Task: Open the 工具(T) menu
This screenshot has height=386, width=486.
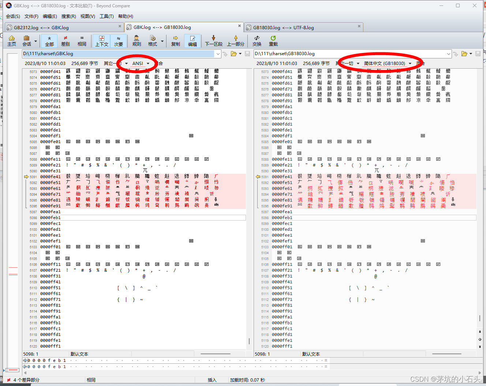Action: tap(106, 16)
